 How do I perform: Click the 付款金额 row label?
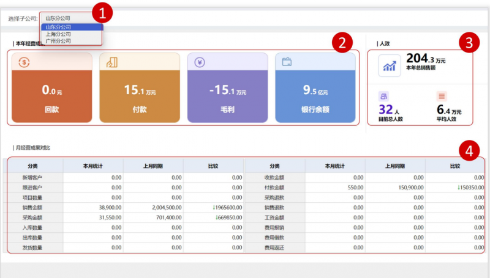pos(275,186)
